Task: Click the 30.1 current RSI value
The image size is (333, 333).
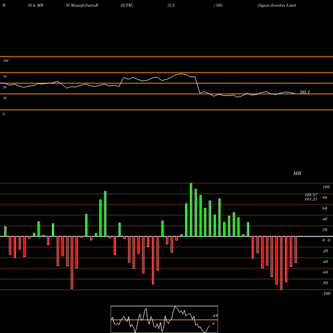Action: tap(304, 92)
